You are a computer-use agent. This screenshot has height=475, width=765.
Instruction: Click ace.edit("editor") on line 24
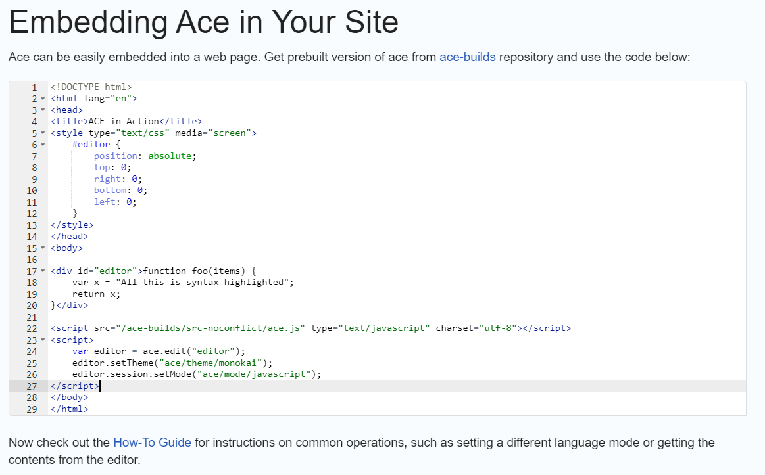pyautogui.click(x=191, y=351)
